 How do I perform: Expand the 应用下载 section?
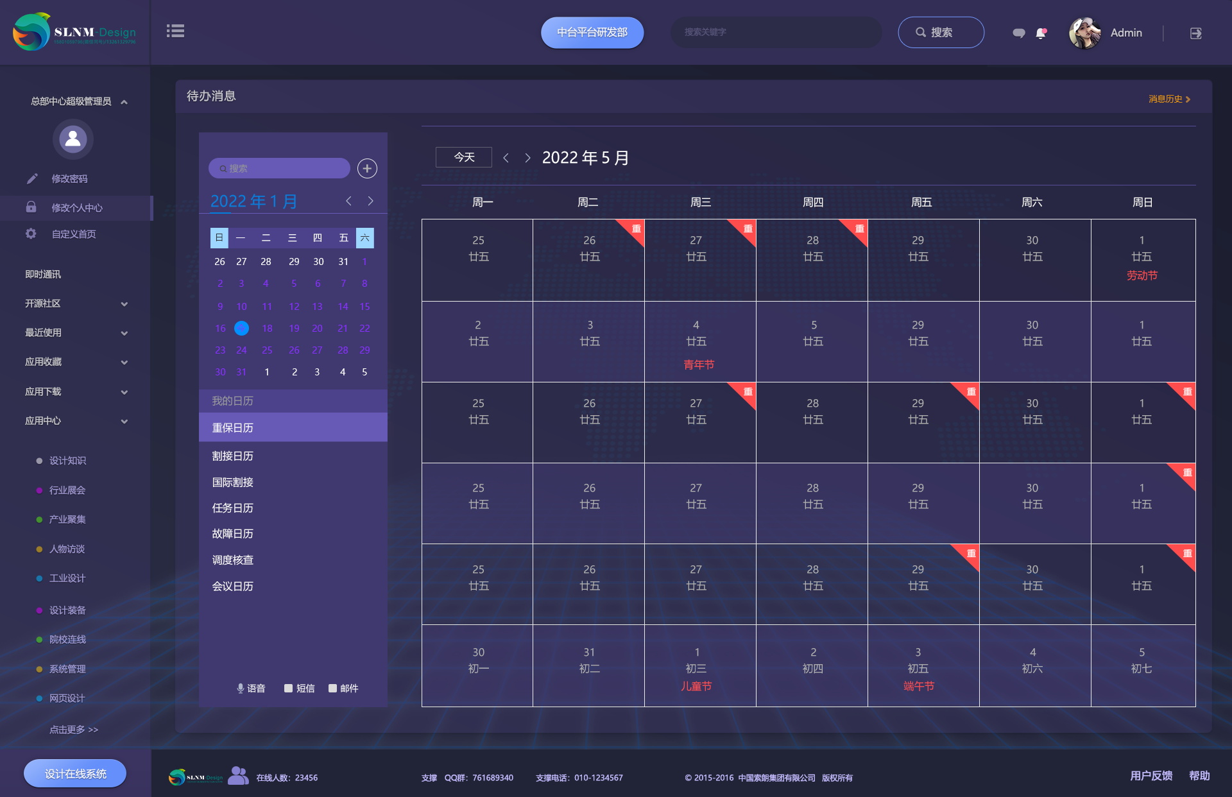point(124,391)
